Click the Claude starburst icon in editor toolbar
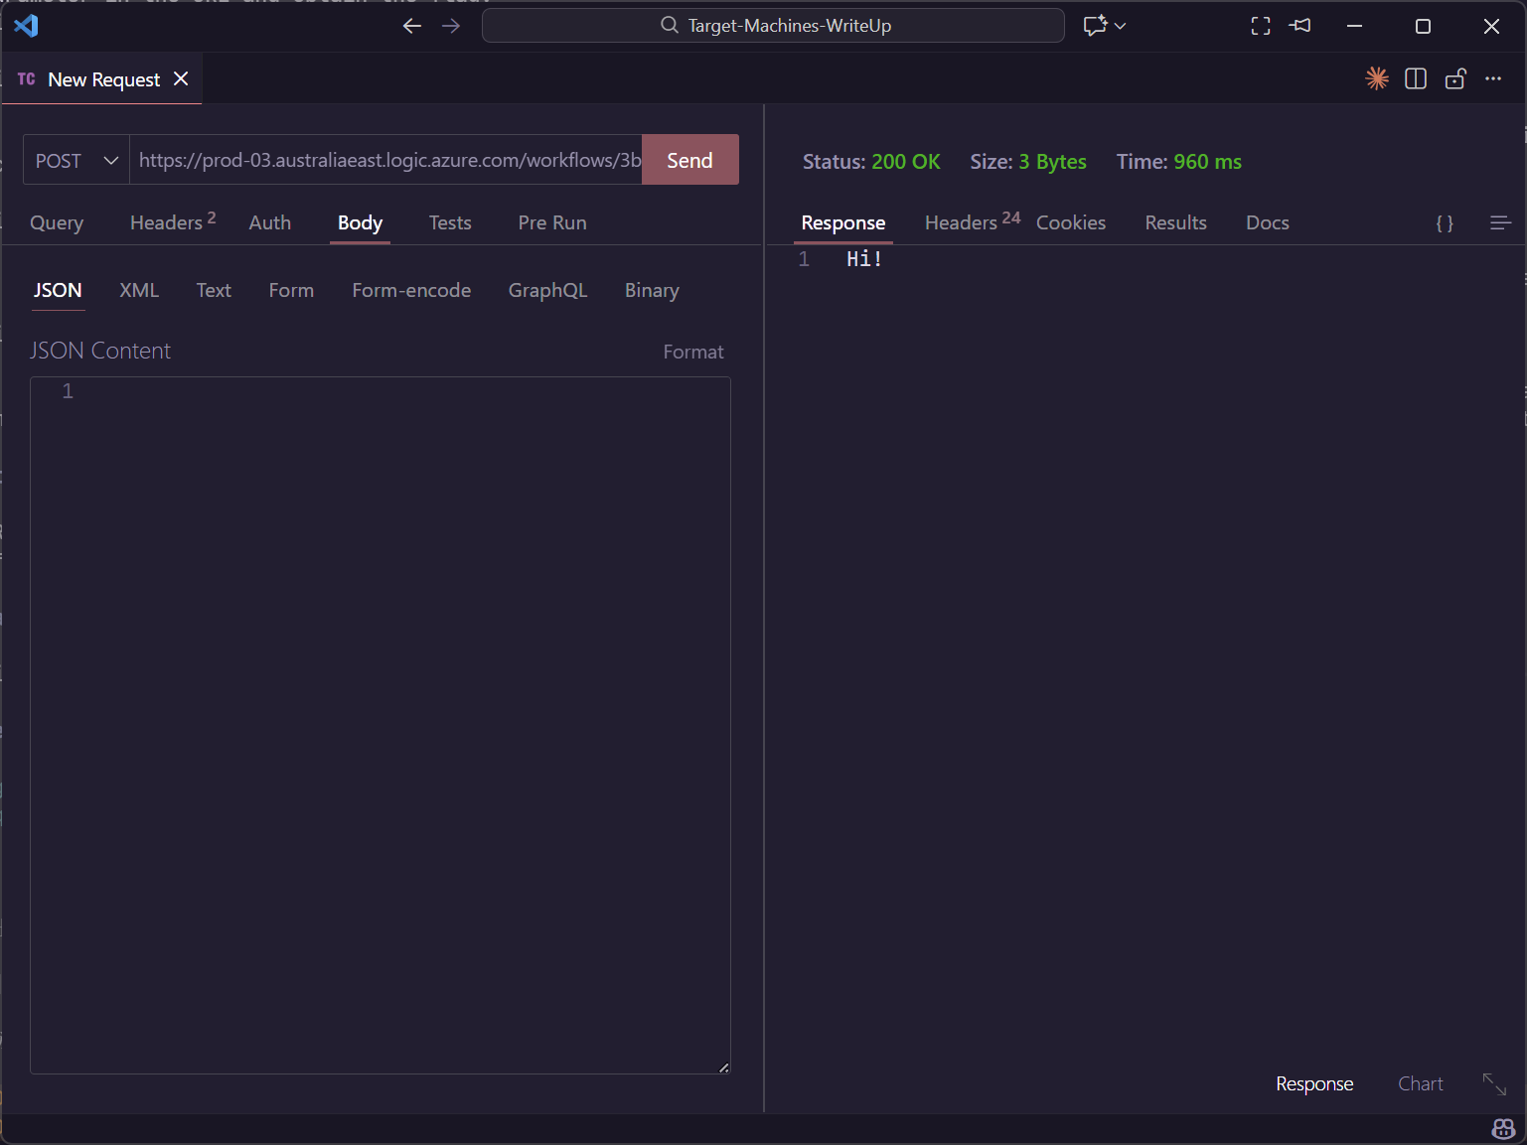 click(1376, 79)
